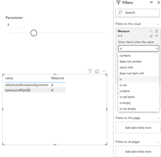Click the 'Measure' filter card title
This screenshot has width=161, height=157.
pyautogui.click(x=124, y=31)
